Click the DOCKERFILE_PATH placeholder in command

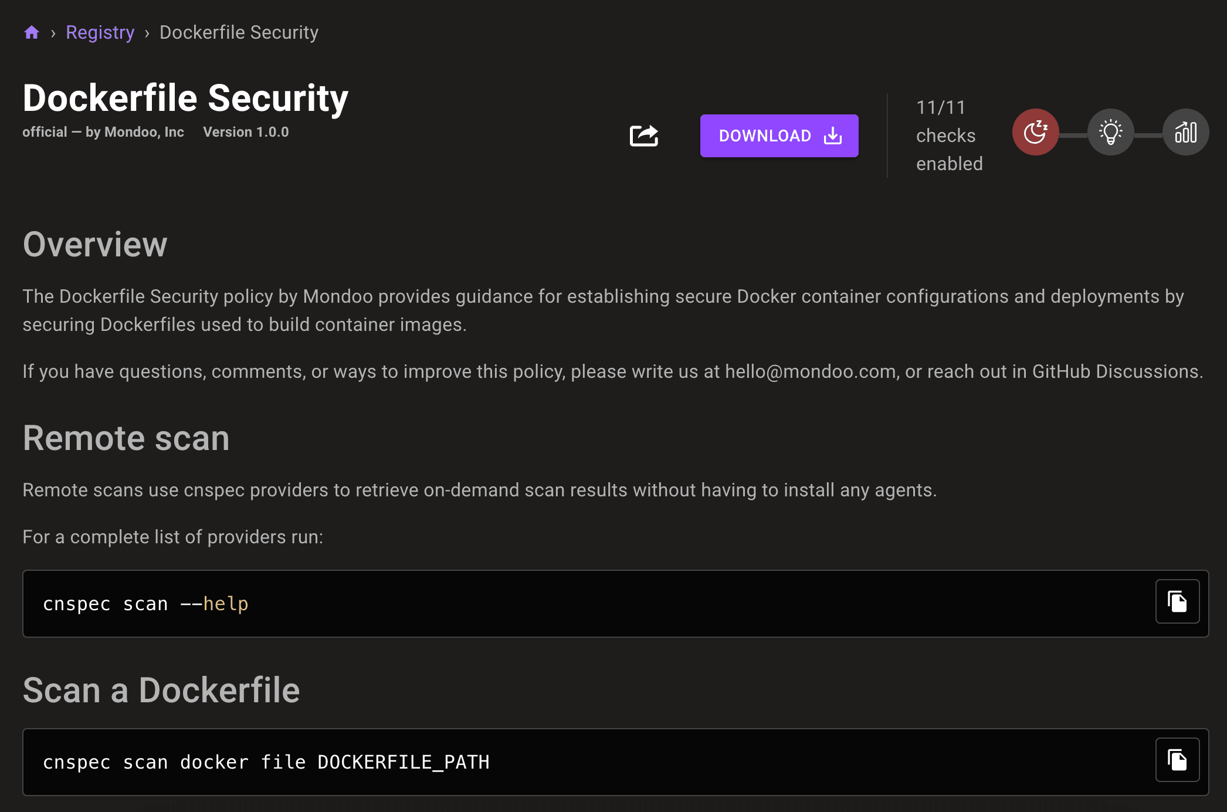[x=403, y=762]
